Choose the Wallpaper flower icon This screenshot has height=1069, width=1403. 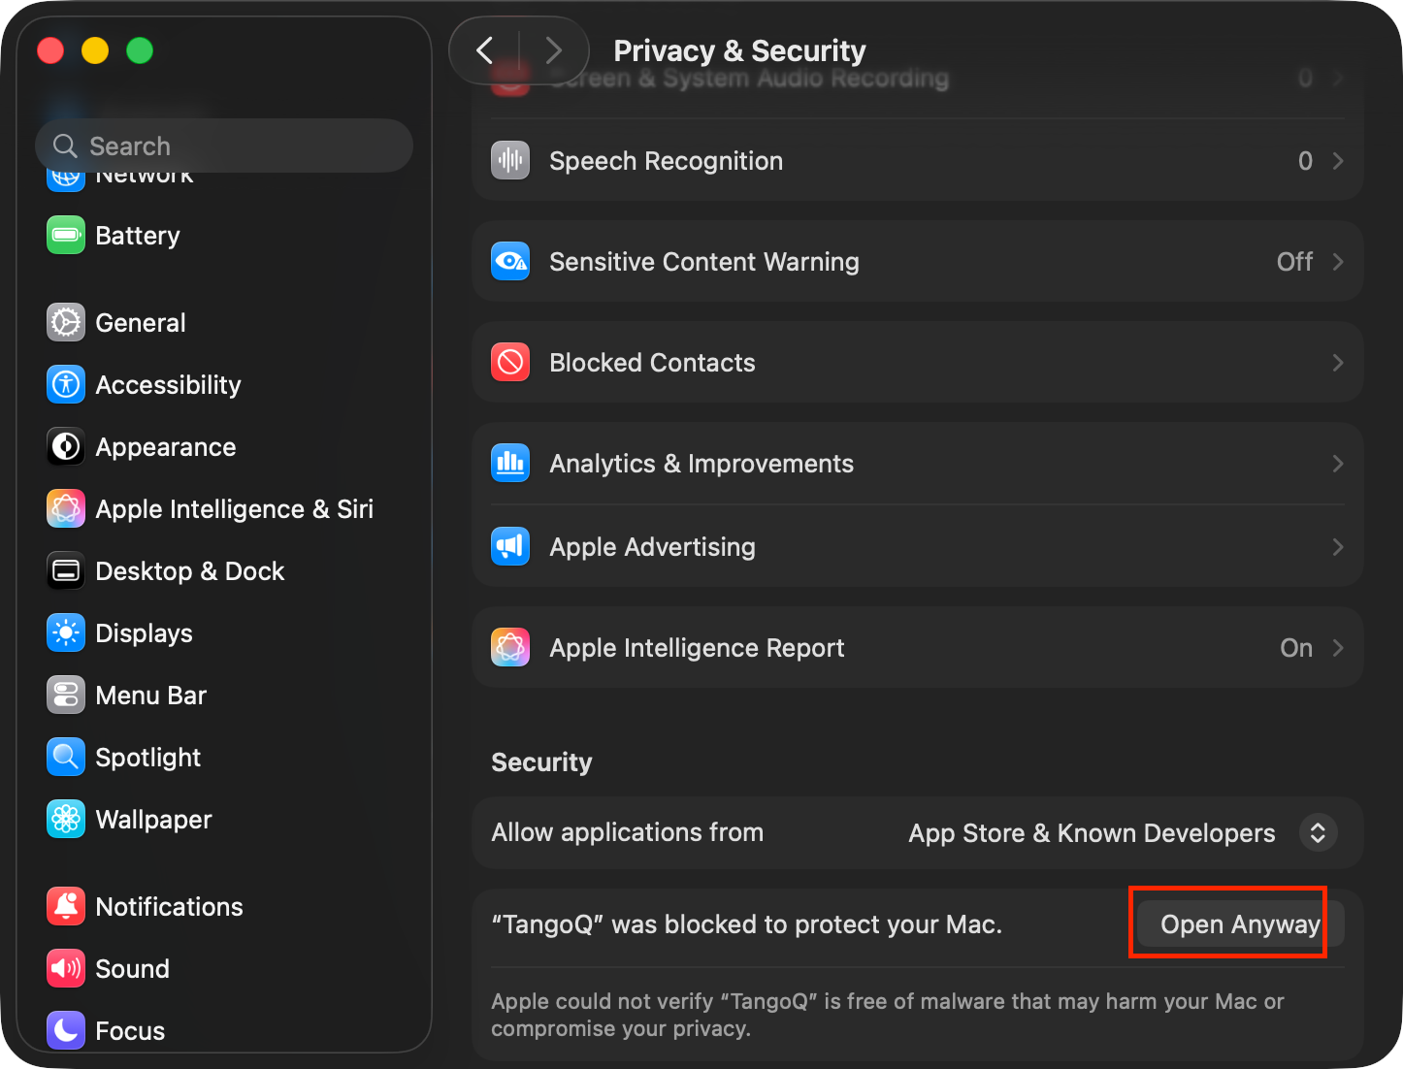66,819
